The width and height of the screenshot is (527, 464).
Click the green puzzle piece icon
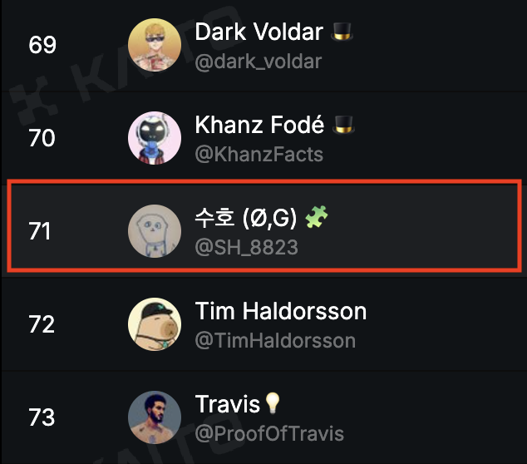click(x=316, y=217)
